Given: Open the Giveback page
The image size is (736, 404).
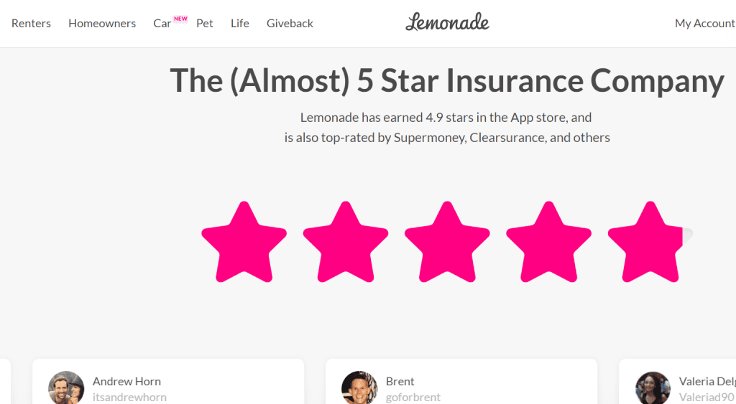Looking at the screenshot, I should (x=290, y=23).
